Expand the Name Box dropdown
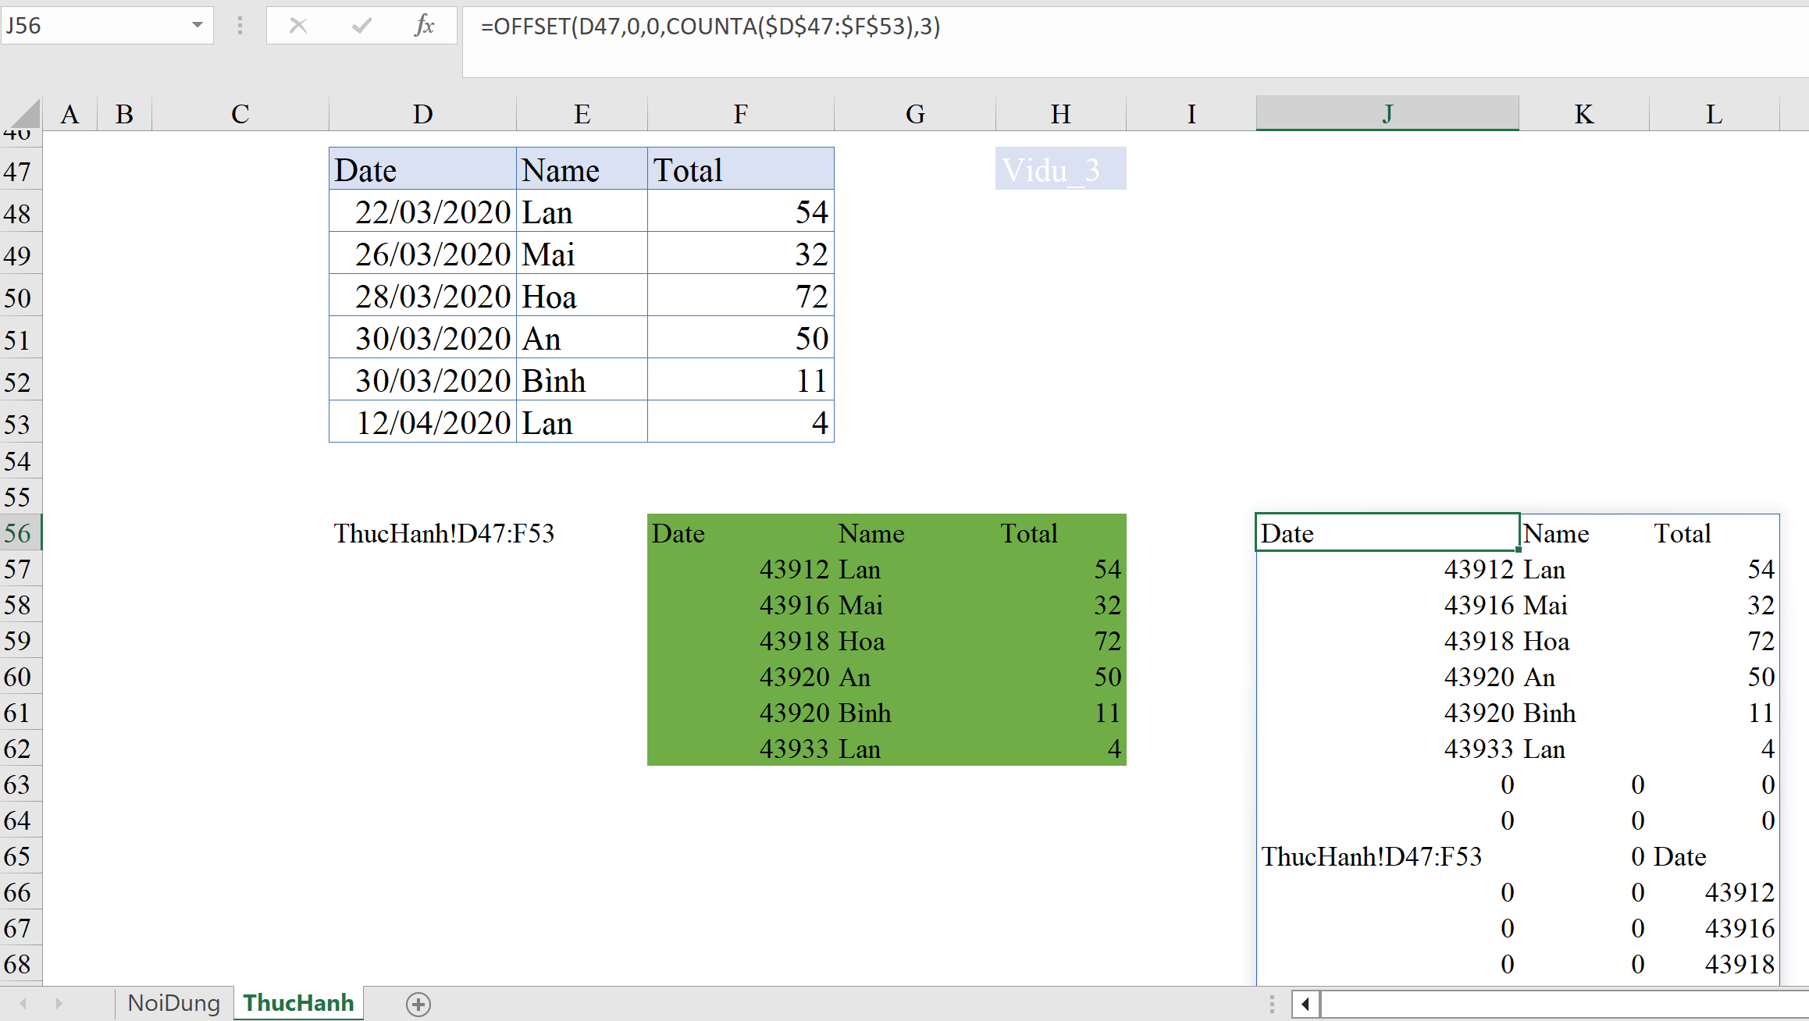Screen dimensions: 1809x1021 point(198,26)
